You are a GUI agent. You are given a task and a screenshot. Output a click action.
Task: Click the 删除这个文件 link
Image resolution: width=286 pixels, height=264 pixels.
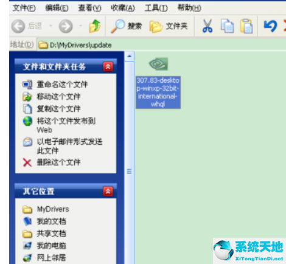tap(58, 162)
